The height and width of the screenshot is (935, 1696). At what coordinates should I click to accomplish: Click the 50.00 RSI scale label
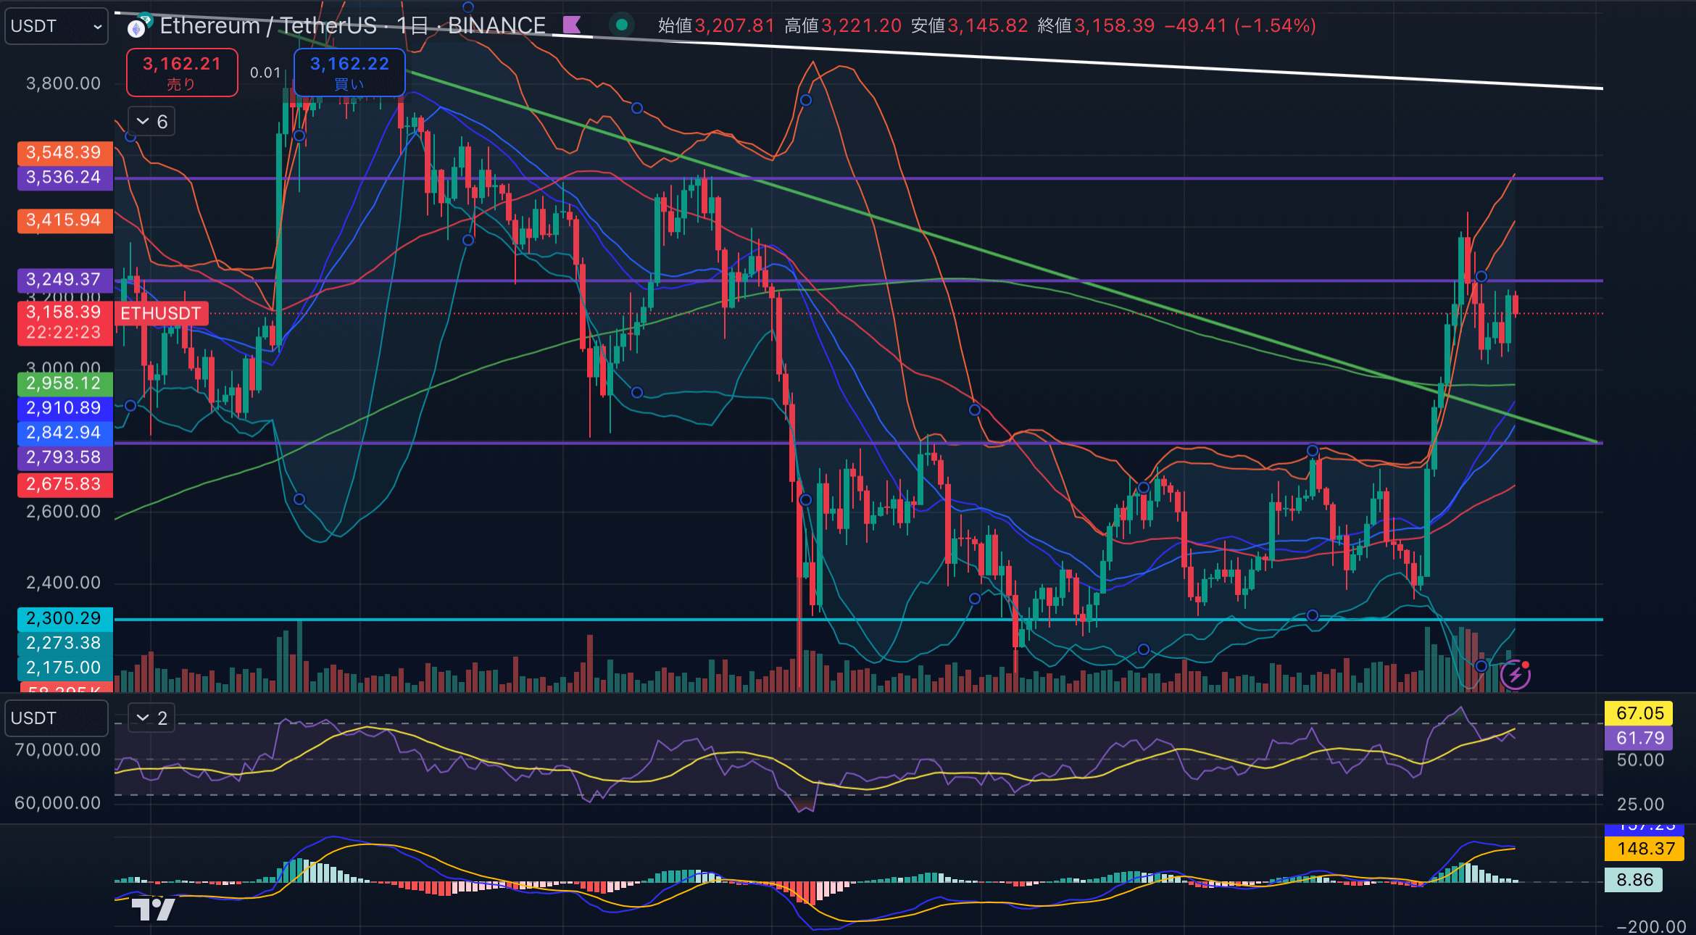coord(1640,760)
